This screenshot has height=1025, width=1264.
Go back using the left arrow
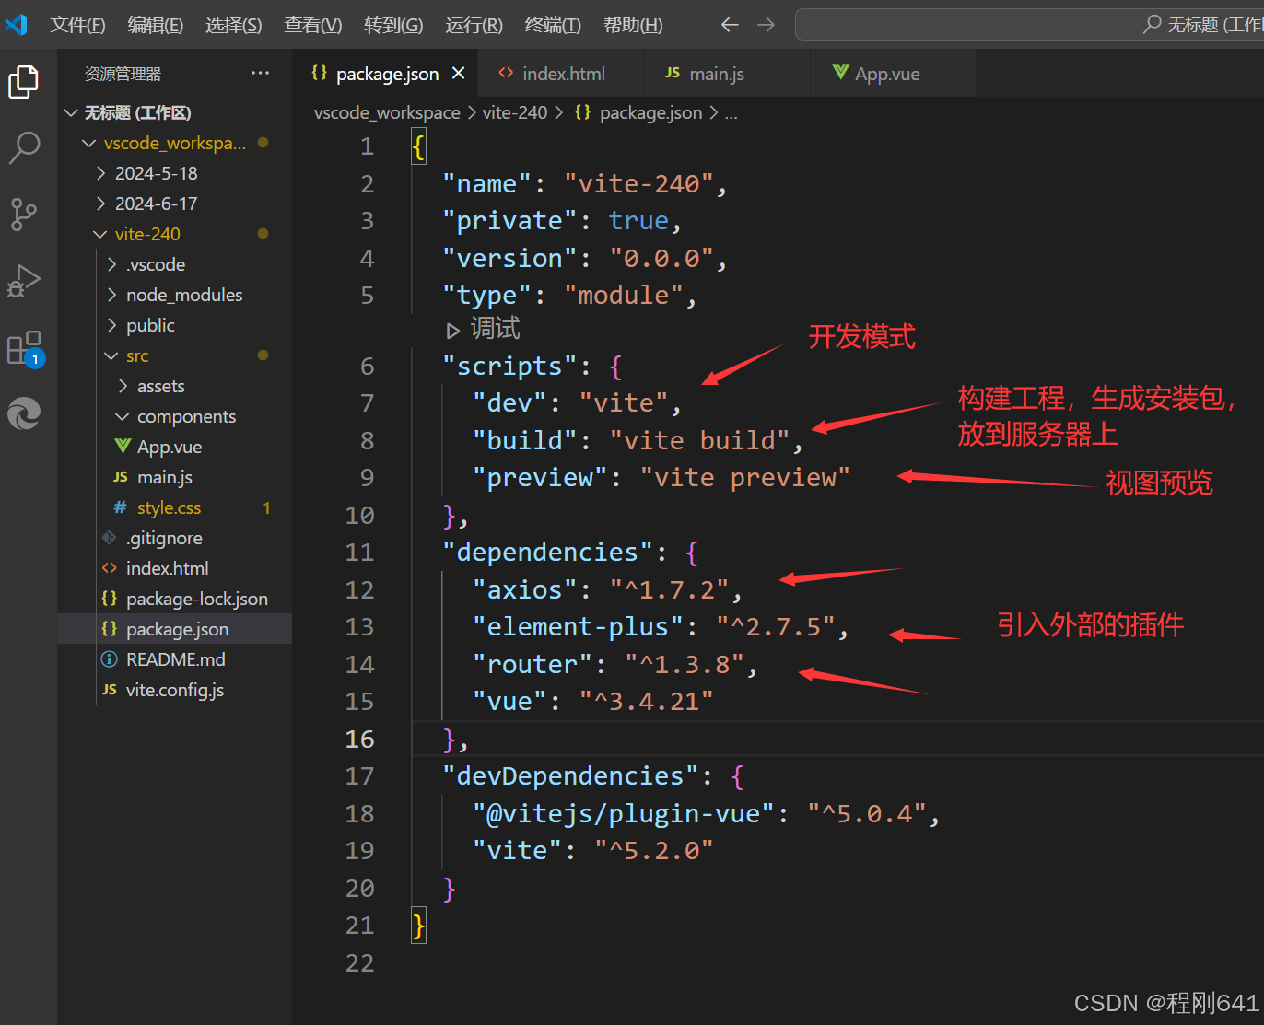(730, 25)
